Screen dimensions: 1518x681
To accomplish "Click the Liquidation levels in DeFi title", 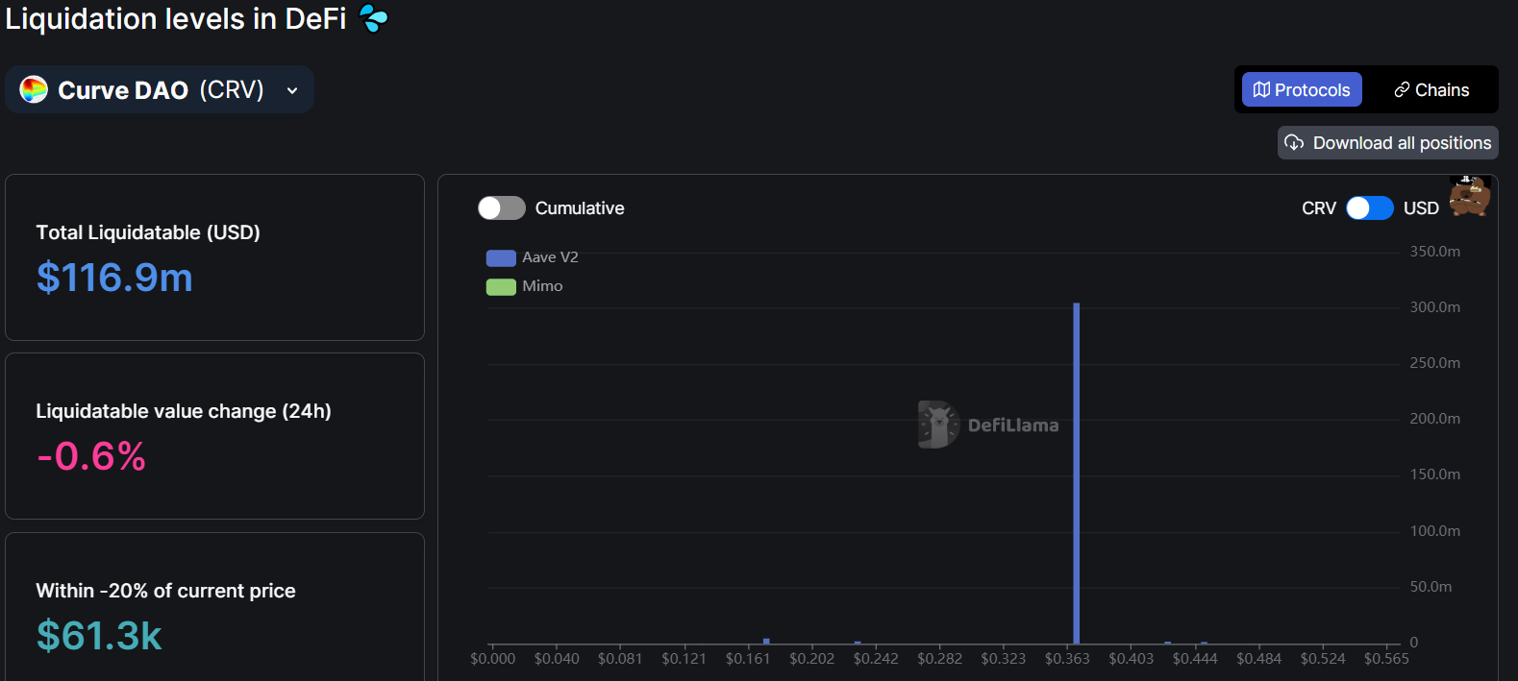I will click(176, 18).
